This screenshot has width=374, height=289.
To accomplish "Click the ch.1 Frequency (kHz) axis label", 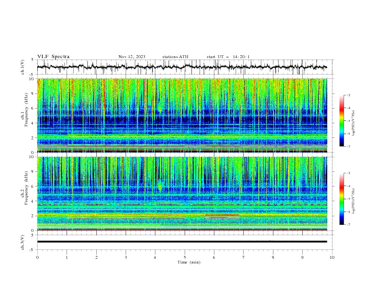I will [25, 110].
